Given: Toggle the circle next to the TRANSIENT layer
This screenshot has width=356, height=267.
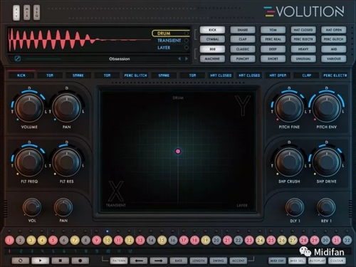Looking at the screenshot, I should pyautogui.click(x=187, y=41).
